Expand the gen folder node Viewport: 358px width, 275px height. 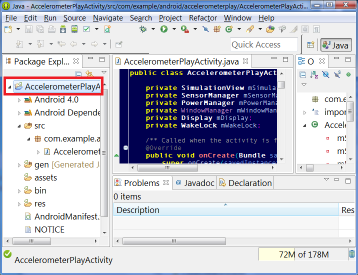(19, 165)
